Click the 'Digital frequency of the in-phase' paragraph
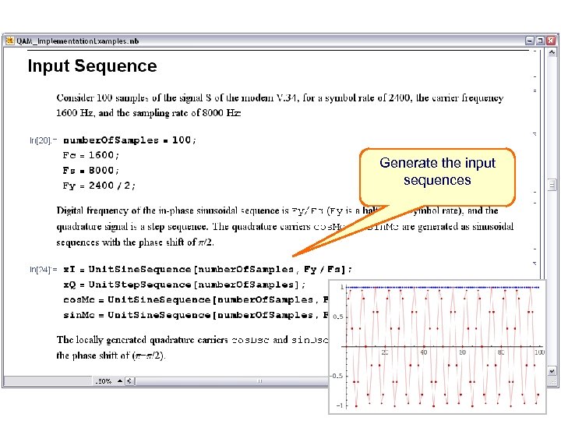This screenshot has width=561, height=421. (285, 226)
